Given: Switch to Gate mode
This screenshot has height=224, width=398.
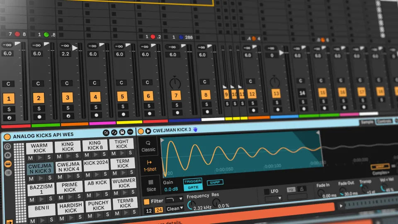Looking at the screenshot, I should click(193, 187).
